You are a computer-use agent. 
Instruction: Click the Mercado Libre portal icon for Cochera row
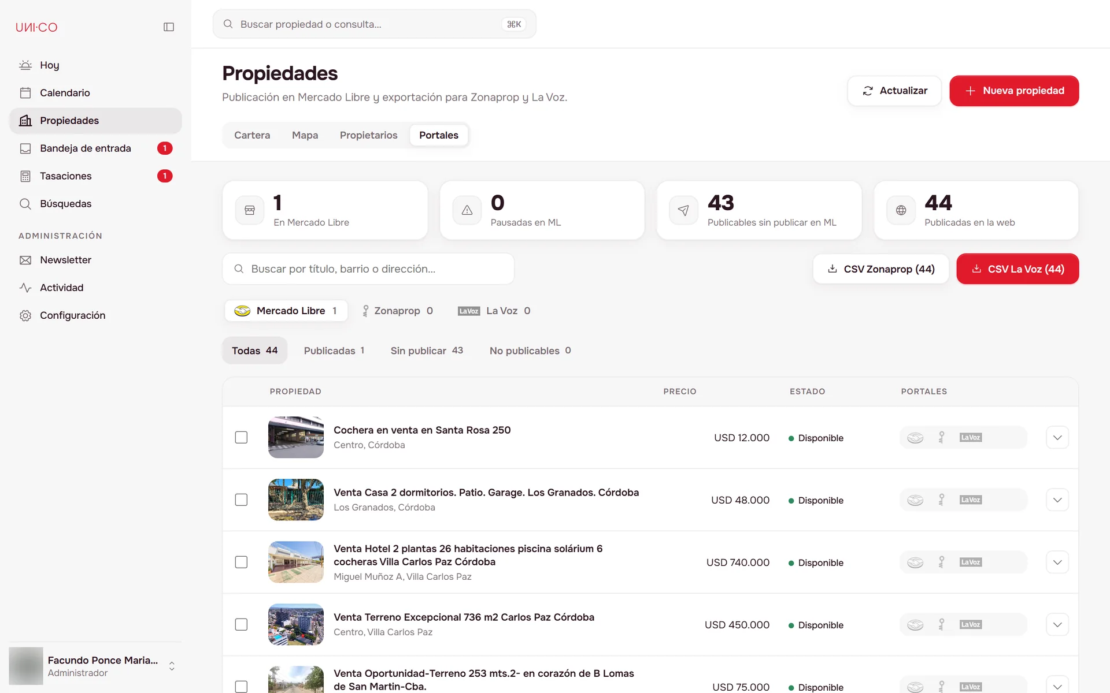[x=915, y=438]
